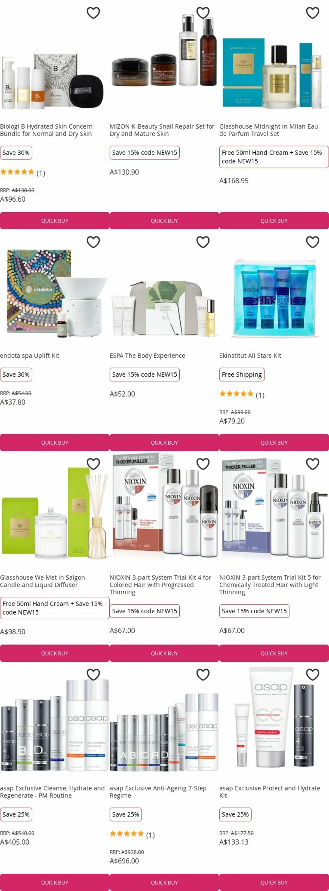329x891 pixels.
Task: Favorite the asap Anti-Ageing 7-Step Regime
Action: (203, 674)
